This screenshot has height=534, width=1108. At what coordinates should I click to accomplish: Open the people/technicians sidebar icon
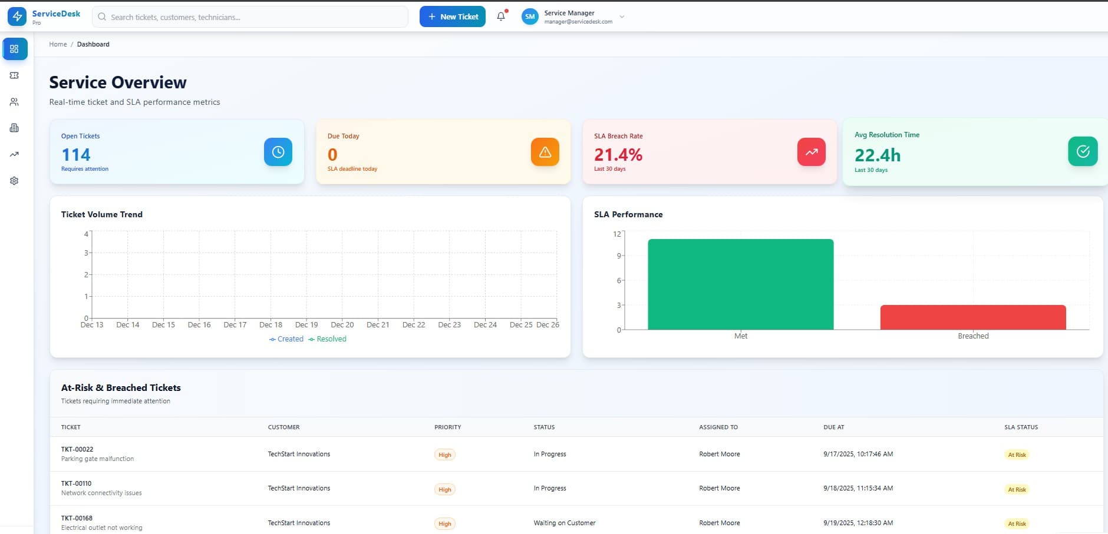click(x=15, y=102)
